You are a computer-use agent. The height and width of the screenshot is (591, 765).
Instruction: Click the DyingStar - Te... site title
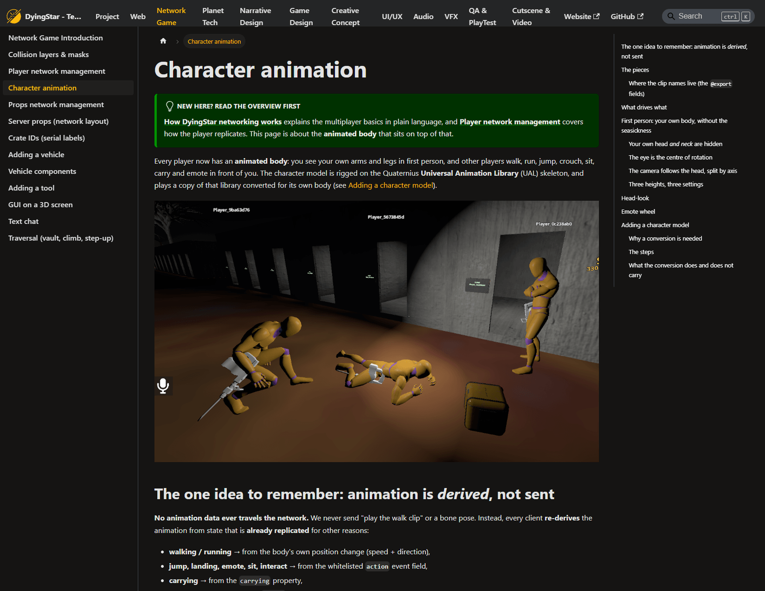pyautogui.click(x=53, y=16)
